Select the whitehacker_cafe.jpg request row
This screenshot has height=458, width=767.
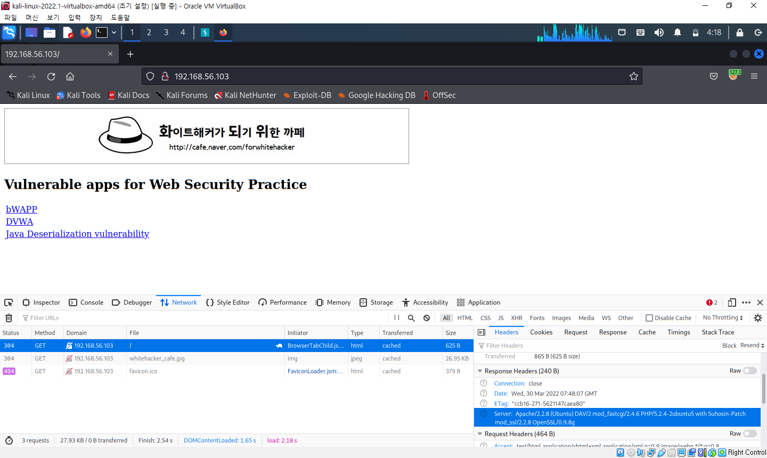[236, 358]
